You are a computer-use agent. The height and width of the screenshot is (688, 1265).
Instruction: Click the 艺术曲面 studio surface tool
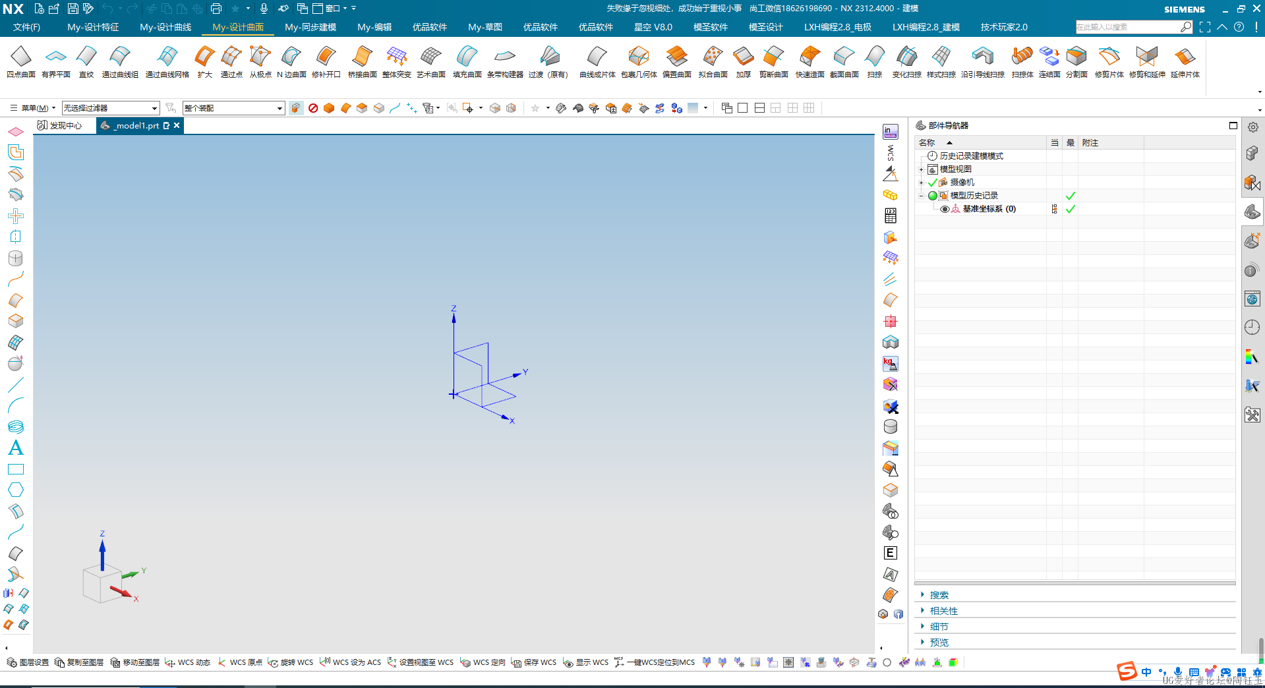click(431, 62)
